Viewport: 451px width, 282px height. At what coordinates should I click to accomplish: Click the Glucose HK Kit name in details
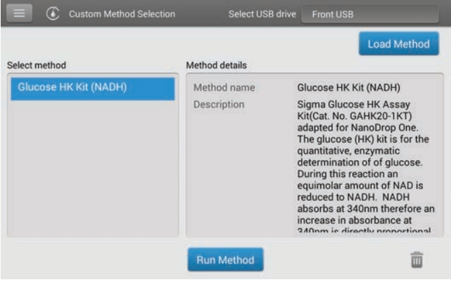click(348, 88)
